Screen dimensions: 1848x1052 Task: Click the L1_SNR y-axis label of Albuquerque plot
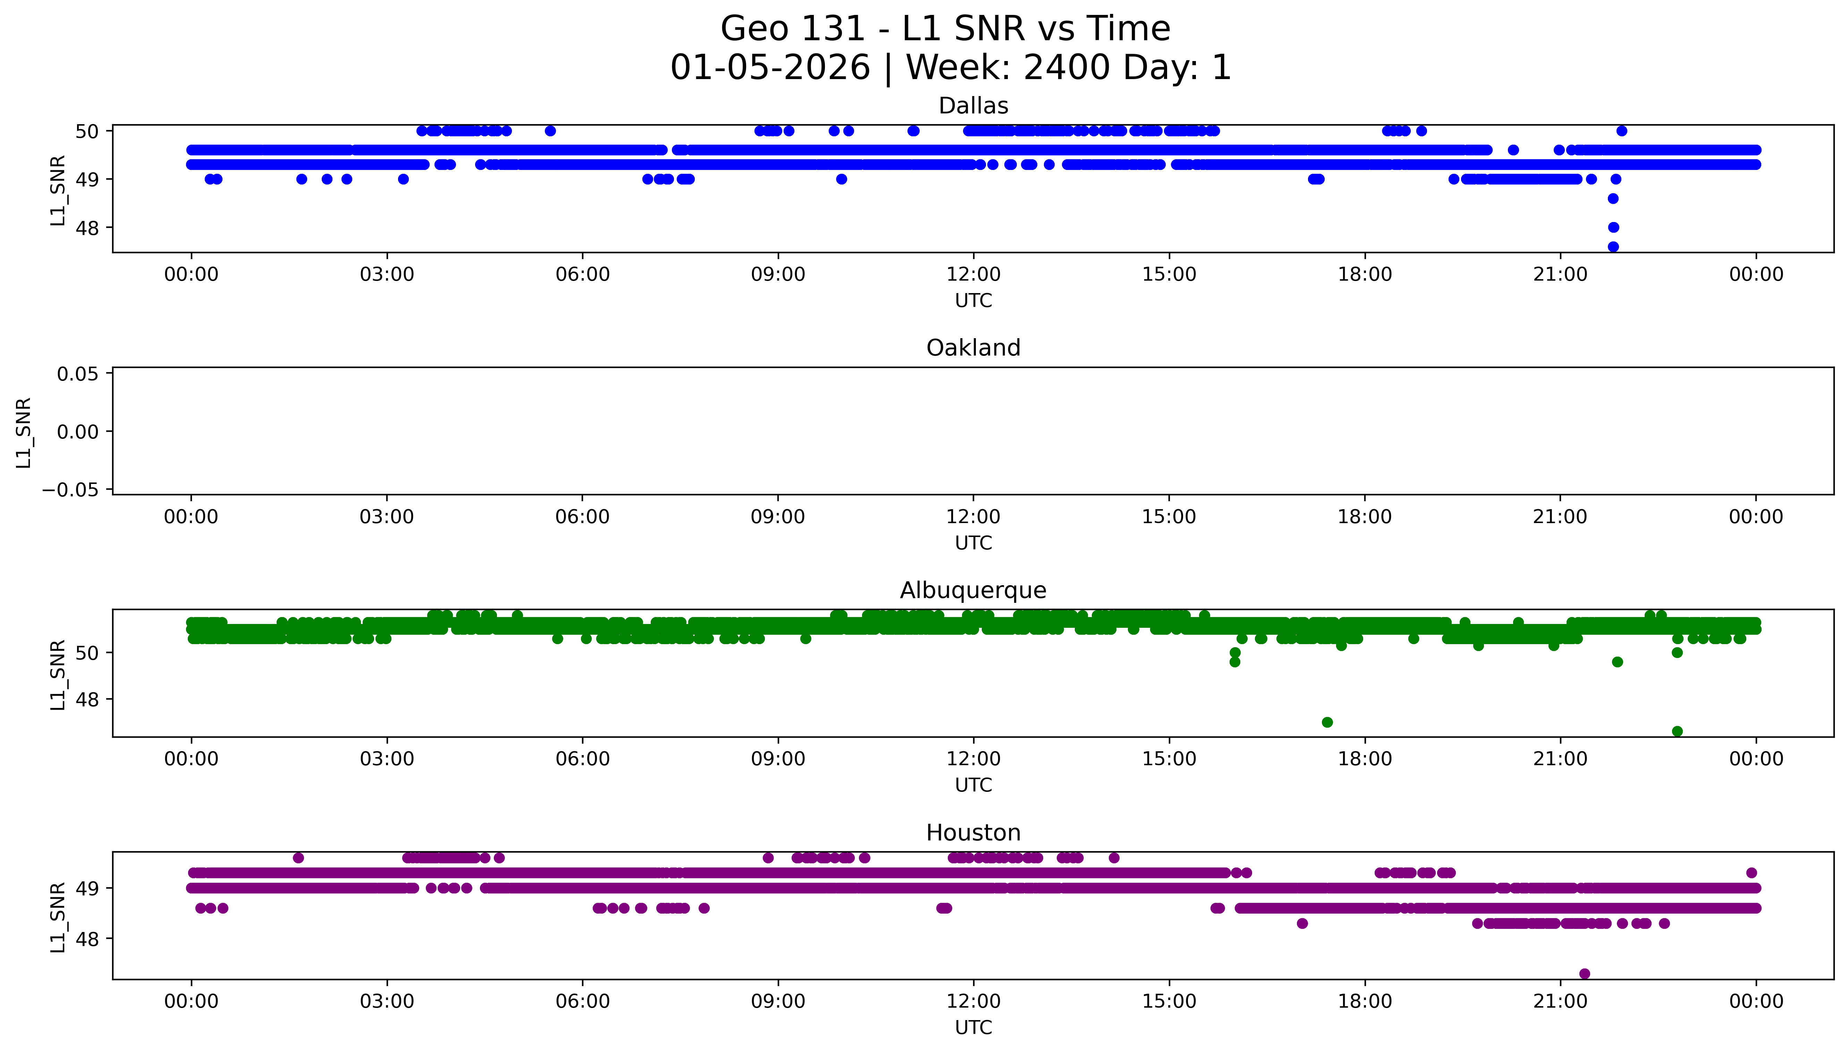click(58, 675)
